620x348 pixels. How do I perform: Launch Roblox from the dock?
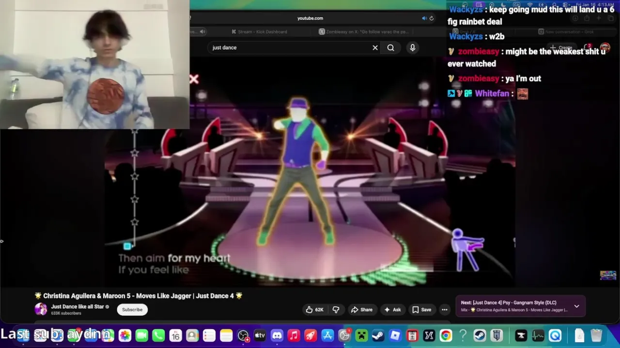point(395,335)
